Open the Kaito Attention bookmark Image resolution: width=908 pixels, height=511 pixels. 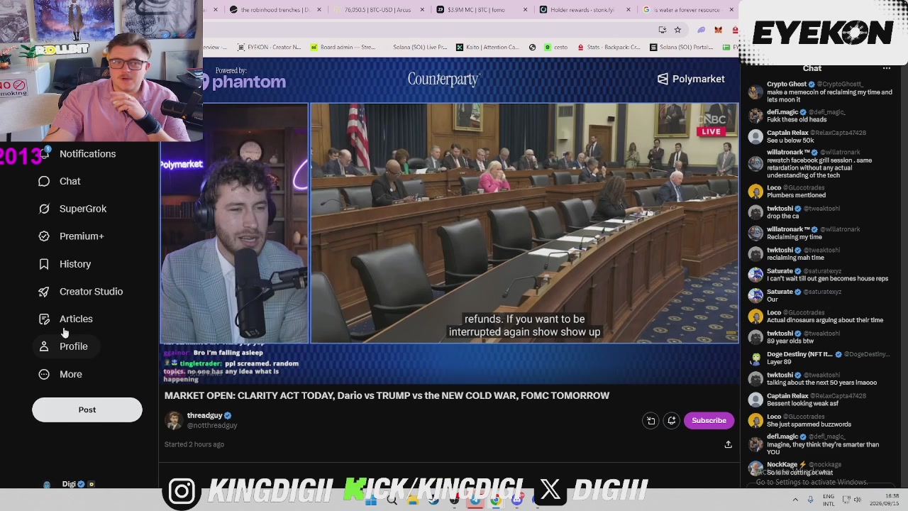[x=487, y=48]
